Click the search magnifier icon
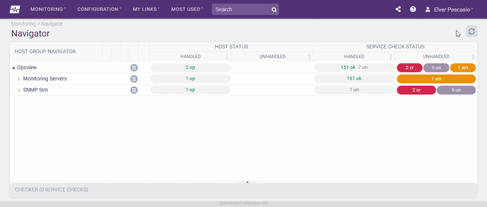487x207 pixels. 274,10
